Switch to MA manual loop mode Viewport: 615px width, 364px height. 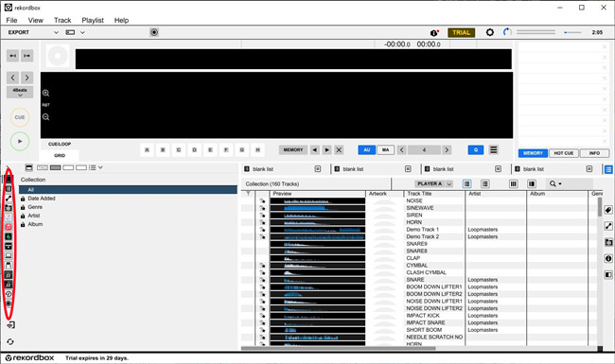tap(385, 149)
